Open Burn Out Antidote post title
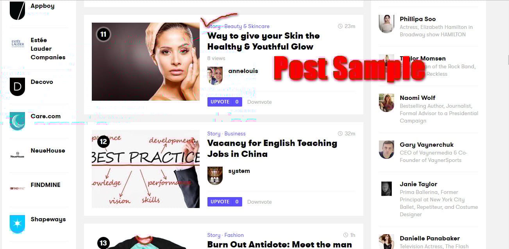 pos(280,244)
